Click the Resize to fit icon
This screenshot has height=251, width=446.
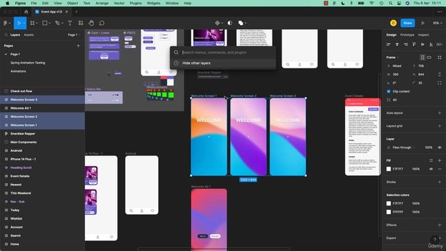coord(440,57)
